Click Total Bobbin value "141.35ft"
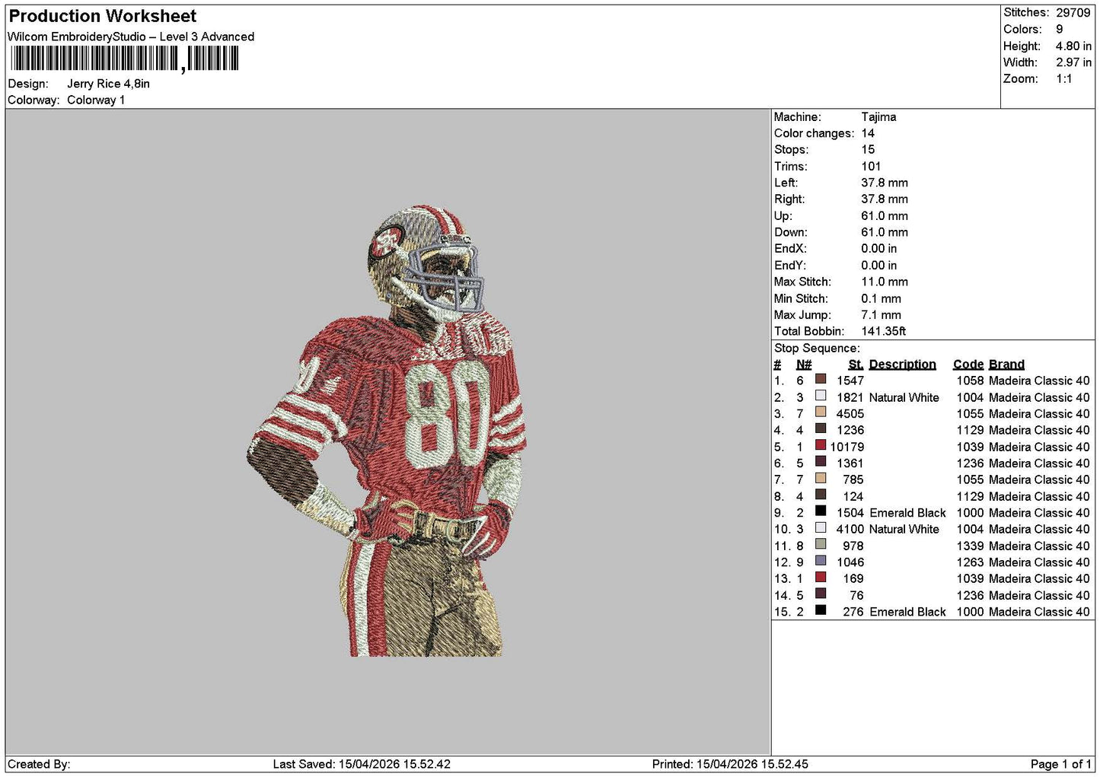 point(884,331)
